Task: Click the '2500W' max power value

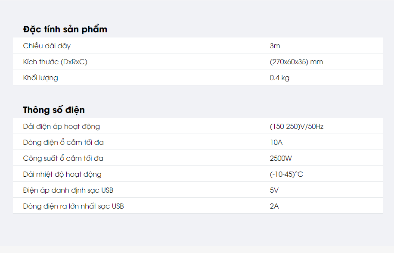Action: [281, 158]
